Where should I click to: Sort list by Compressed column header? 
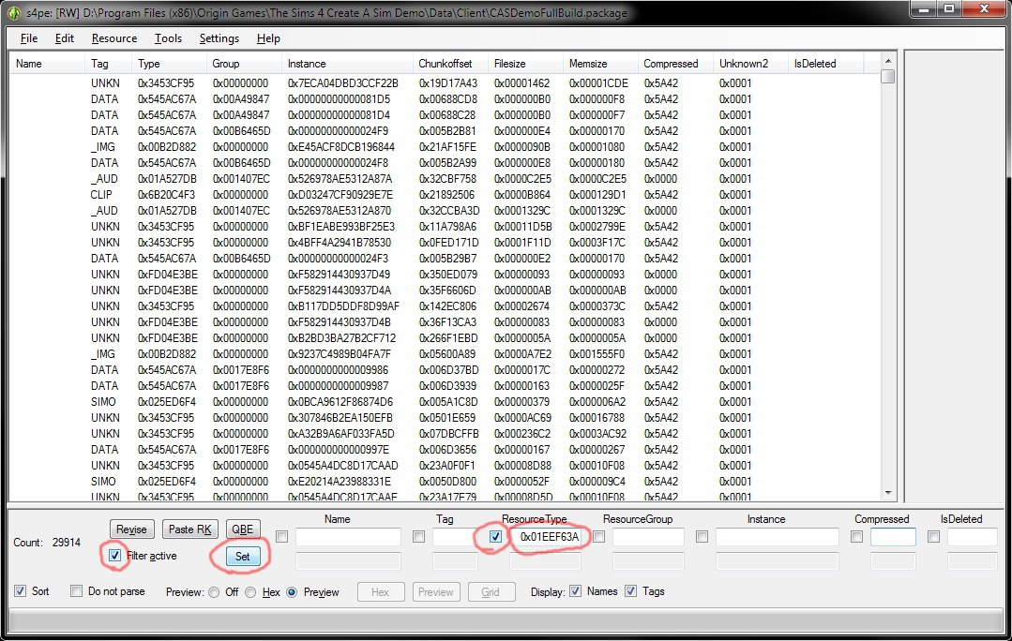pyautogui.click(x=675, y=64)
